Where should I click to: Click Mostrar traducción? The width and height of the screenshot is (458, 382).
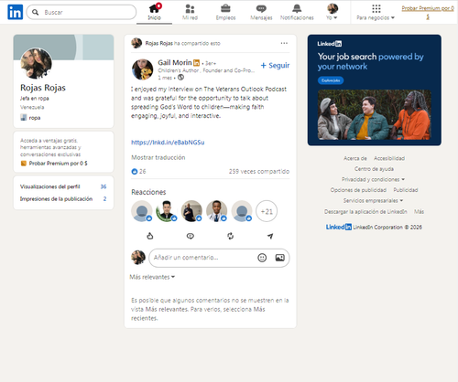(158, 157)
